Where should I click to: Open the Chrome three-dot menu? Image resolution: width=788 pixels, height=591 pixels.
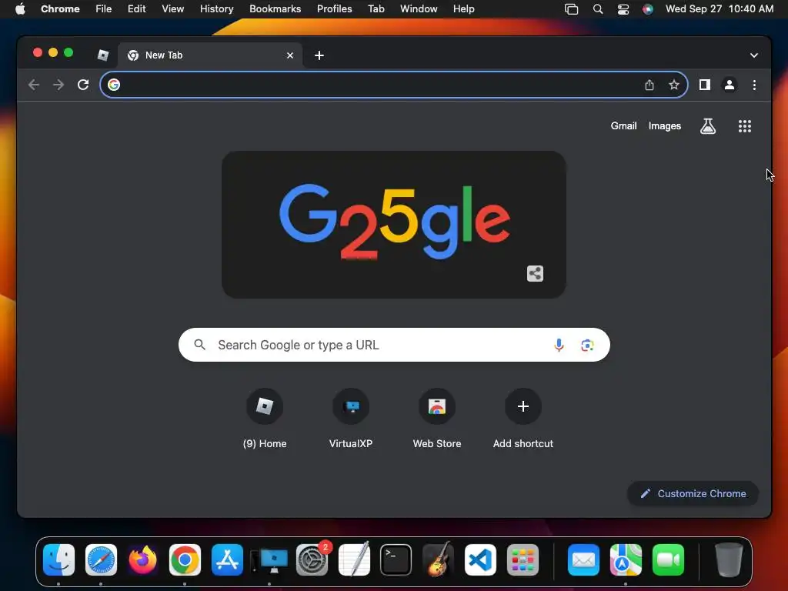[x=754, y=85]
